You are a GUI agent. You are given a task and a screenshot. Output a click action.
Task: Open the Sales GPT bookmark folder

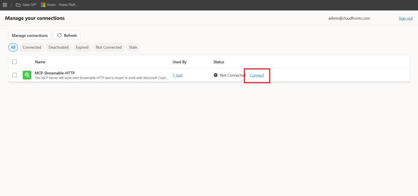click(x=26, y=5)
